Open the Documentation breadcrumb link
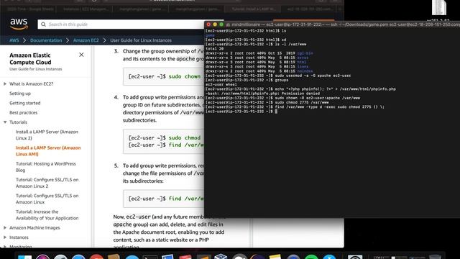Viewport: 460px width, 259px height. [x=46, y=40]
